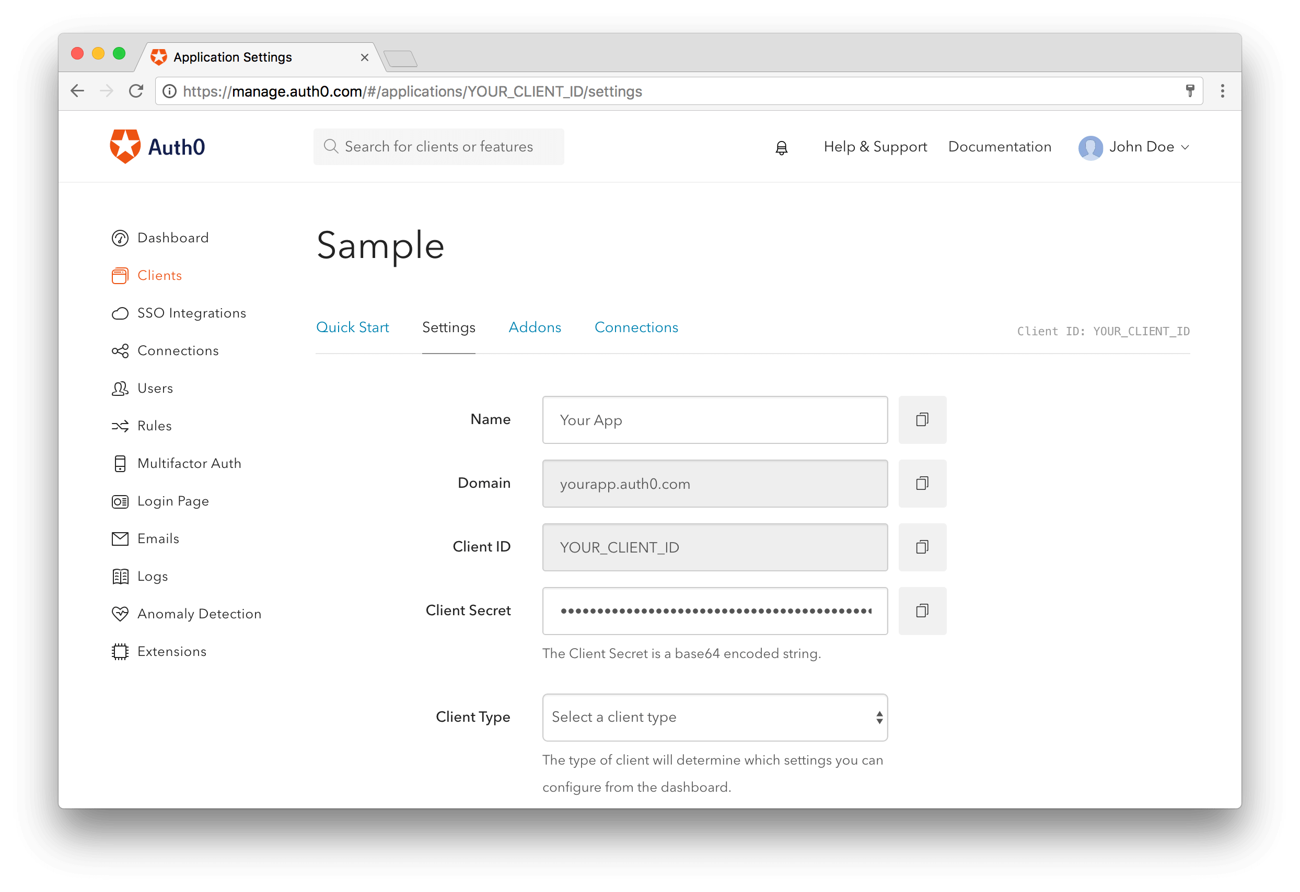The height and width of the screenshot is (892, 1300).
Task: Click the Connections sidebar icon
Action: [x=121, y=350]
